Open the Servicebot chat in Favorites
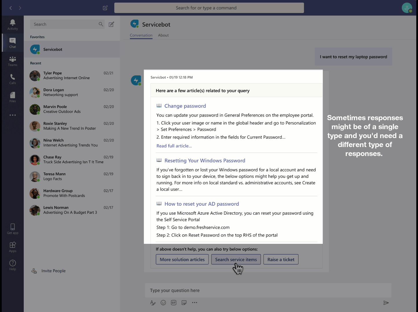The image size is (418, 312). 72,49
